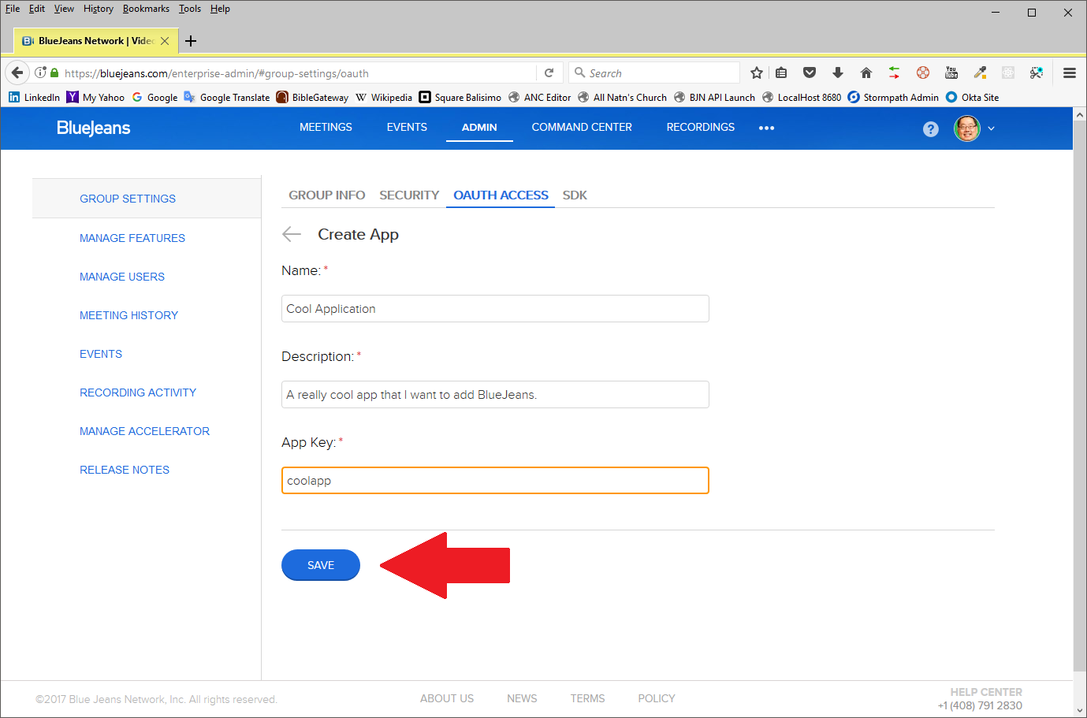Switch to the SECURITY tab
The width and height of the screenshot is (1087, 718).
click(409, 195)
